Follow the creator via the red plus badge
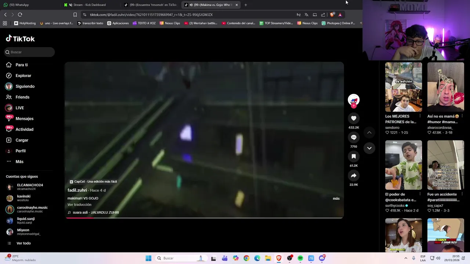Screen dimensions: 470x264 point(354,106)
